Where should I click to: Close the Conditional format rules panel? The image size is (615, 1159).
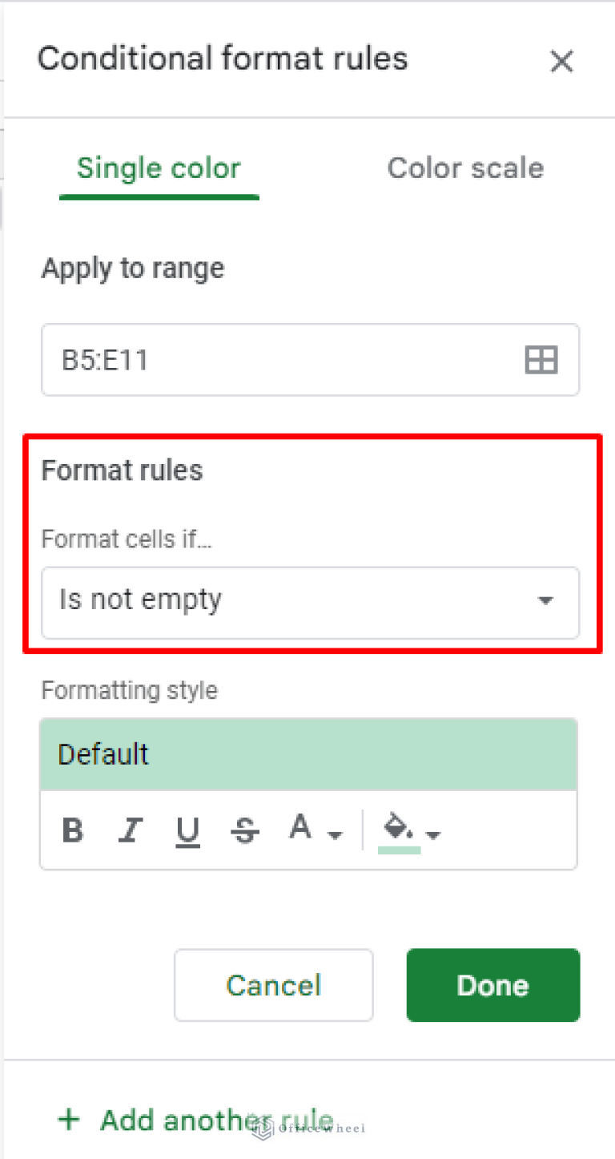(x=561, y=61)
